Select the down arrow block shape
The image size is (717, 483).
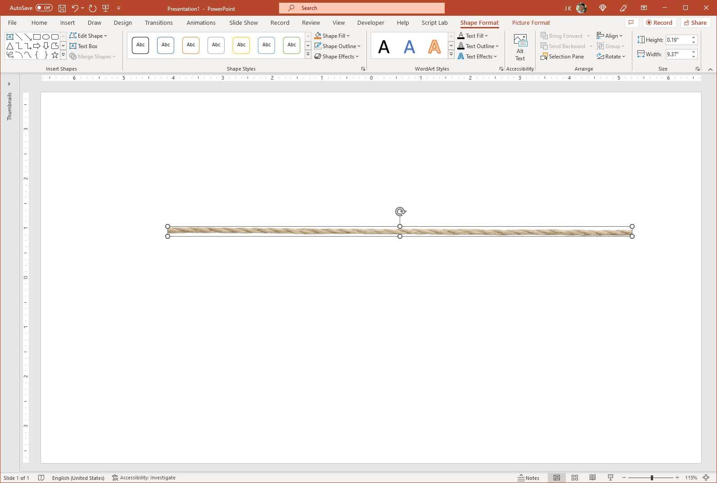click(45, 46)
